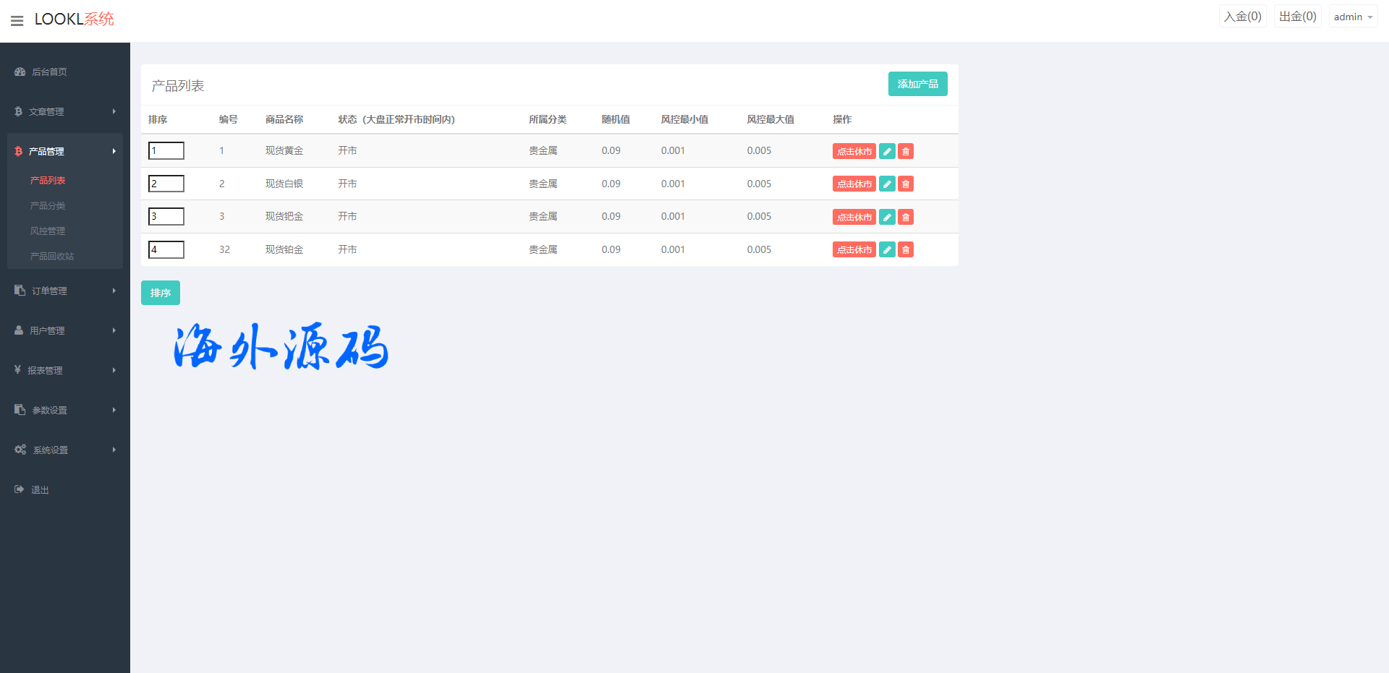Click the sort order field for 现货白银
This screenshot has height=673, width=1389.
click(x=166, y=184)
